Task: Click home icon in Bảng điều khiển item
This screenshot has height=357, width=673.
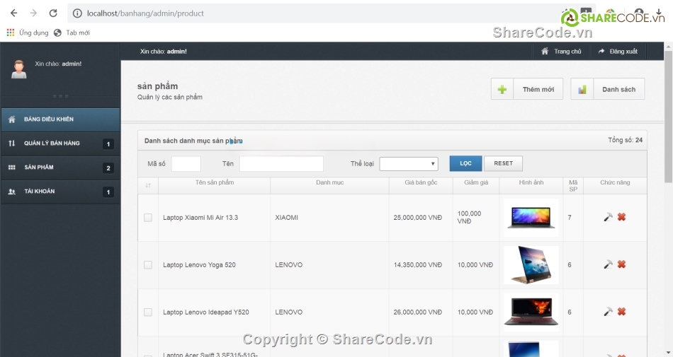Action: pos(12,119)
